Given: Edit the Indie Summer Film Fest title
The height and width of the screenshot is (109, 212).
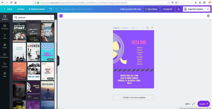Looking at the screenshot, I should 131,9.
